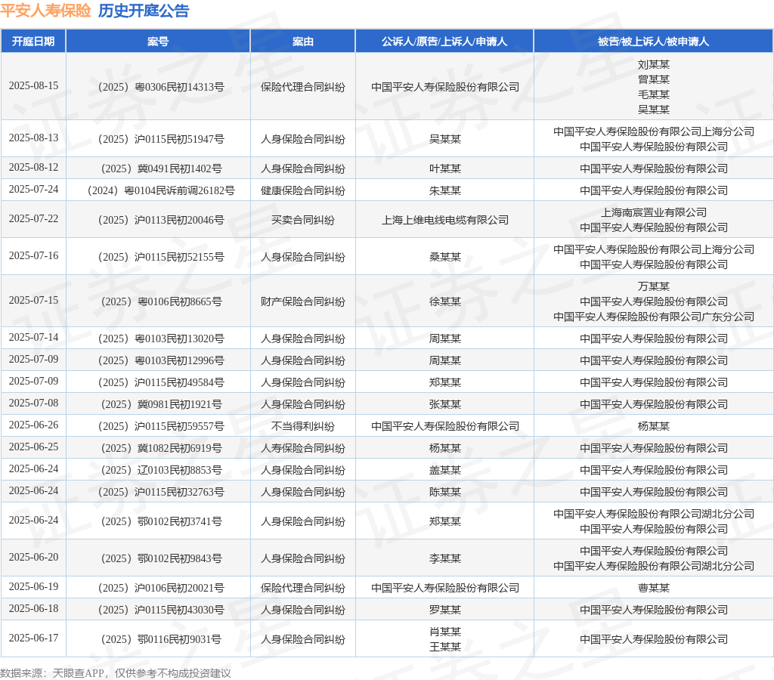The width and height of the screenshot is (774, 680).
Task: Click the 财产保险合同纠纷 case cause
Action: [x=302, y=301]
